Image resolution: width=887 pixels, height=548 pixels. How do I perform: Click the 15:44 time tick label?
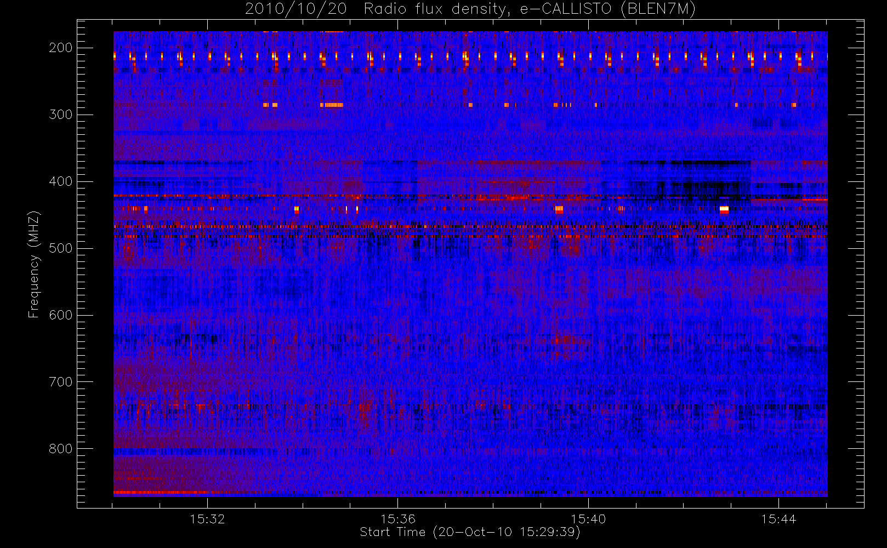(778, 519)
